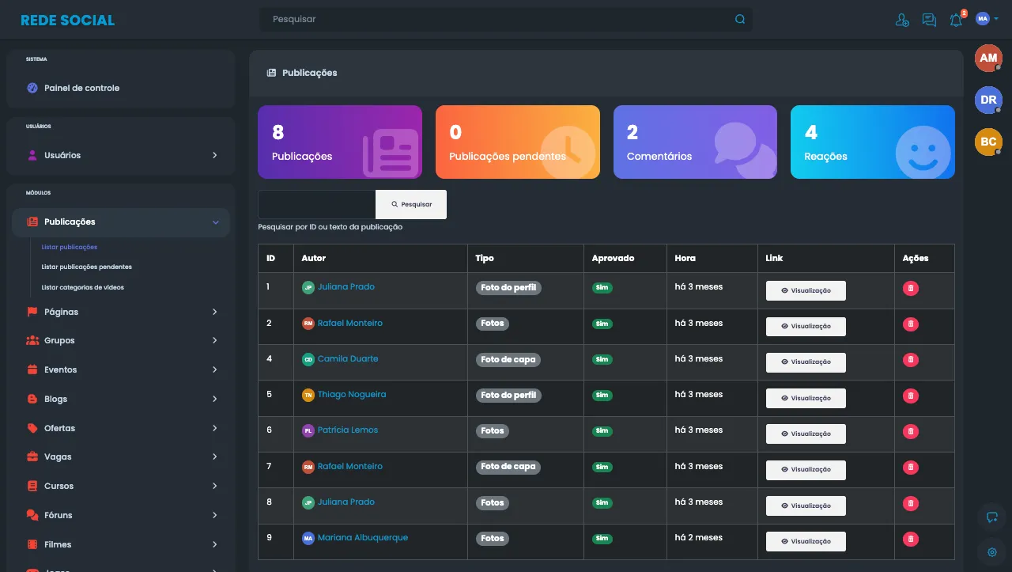Delete publication 1 by Juliana Prado
This screenshot has width=1012, height=572.
tap(911, 289)
